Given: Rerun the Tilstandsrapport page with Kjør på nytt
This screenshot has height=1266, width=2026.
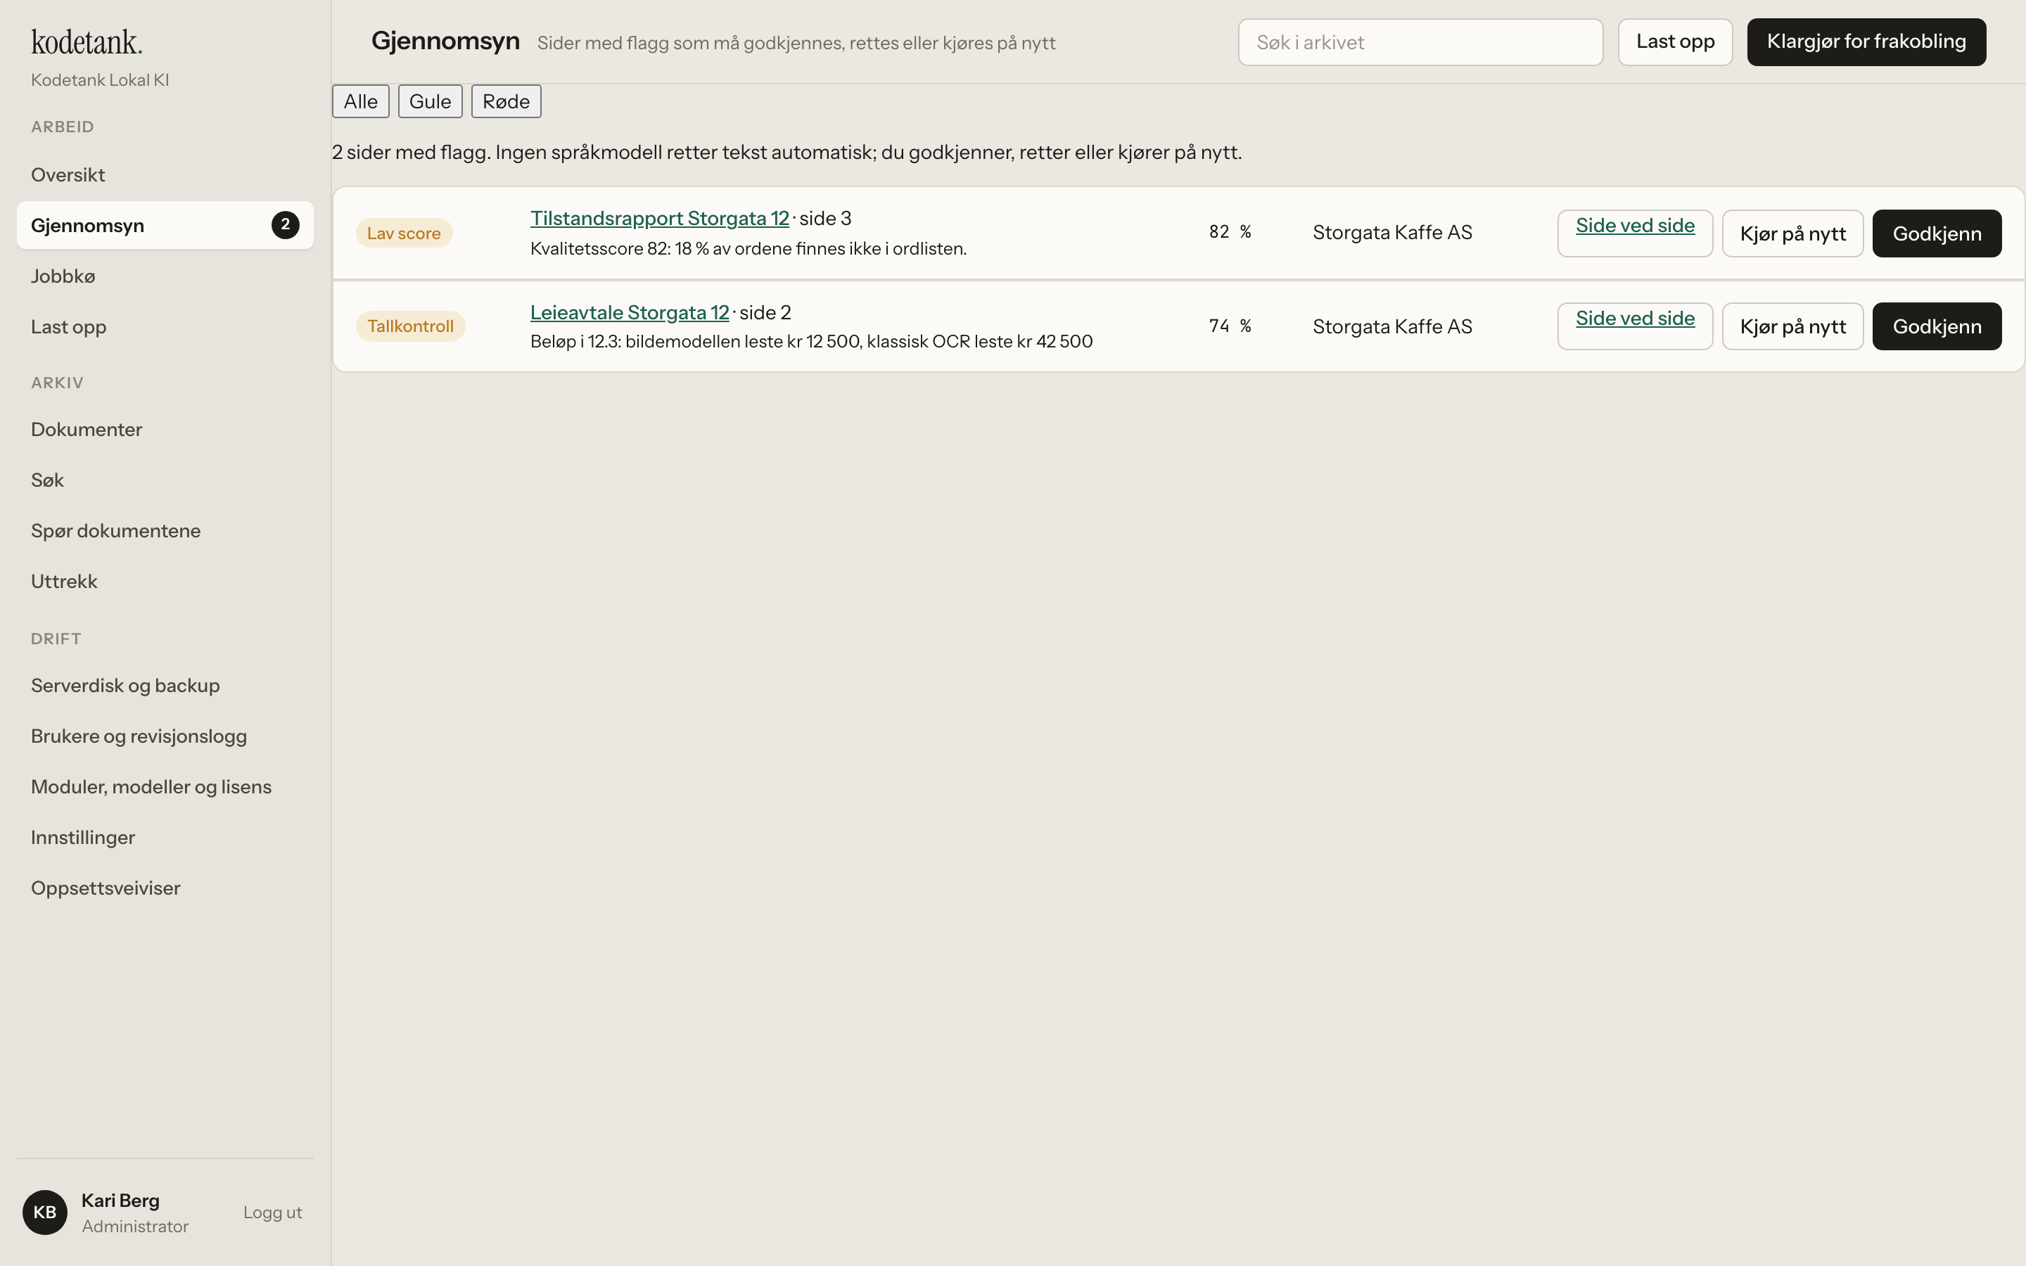Looking at the screenshot, I should pyautogui.click(x=1792, y=234).
